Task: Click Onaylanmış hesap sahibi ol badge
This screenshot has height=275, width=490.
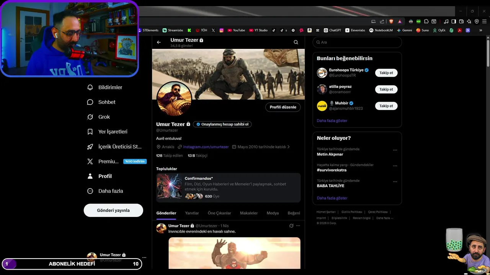Action: point(222,124)
